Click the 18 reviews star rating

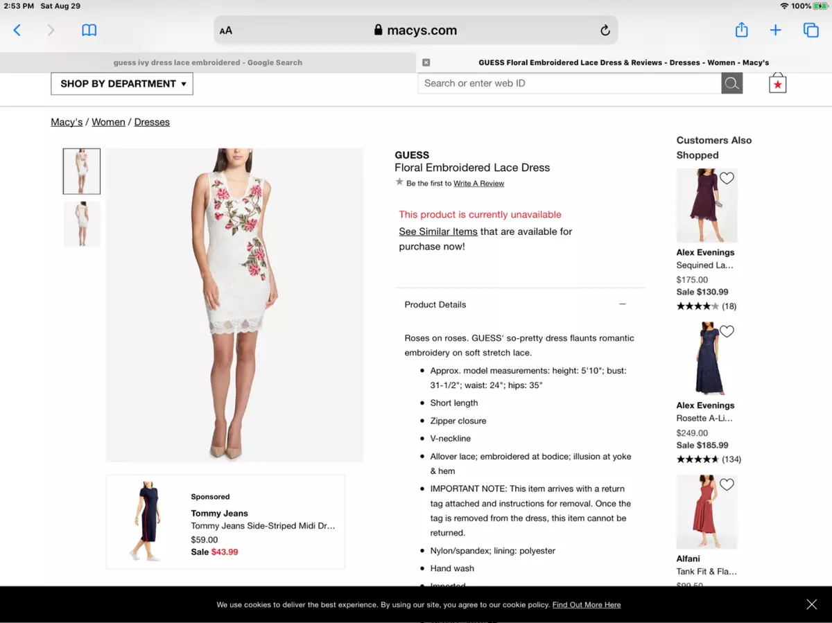707,306
